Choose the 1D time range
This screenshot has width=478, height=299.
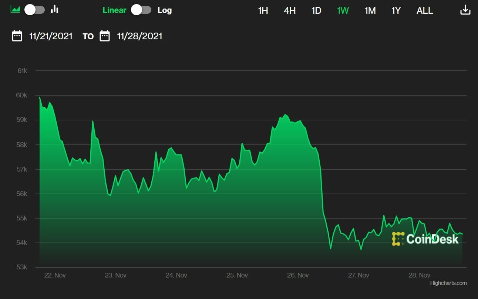coord(316,11)
